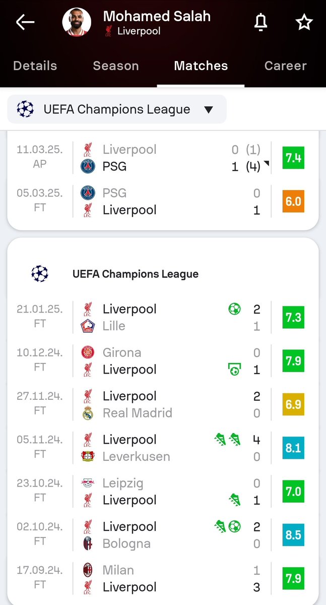Click the Leipzig club logo

click(88, 483)
